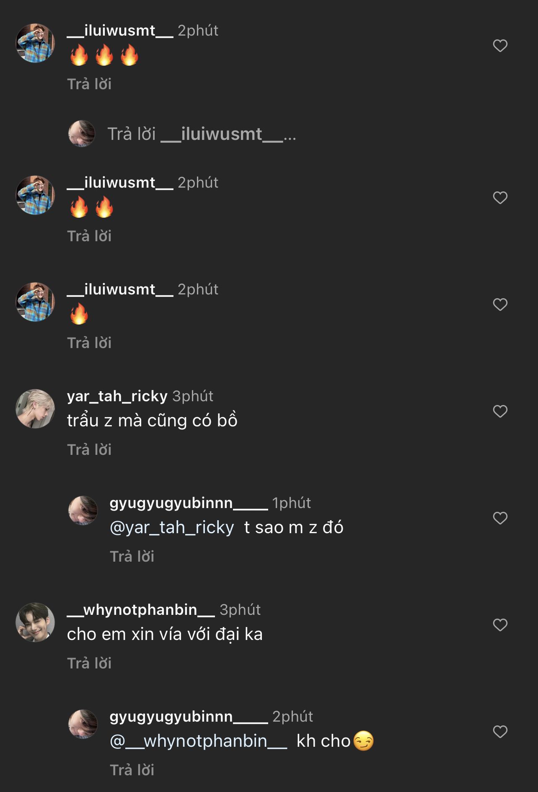Open gyugyugyubinnn_____ username on "t sao m z đó"
The width and height of the screenshot is (538, 792).
(189, 503)
